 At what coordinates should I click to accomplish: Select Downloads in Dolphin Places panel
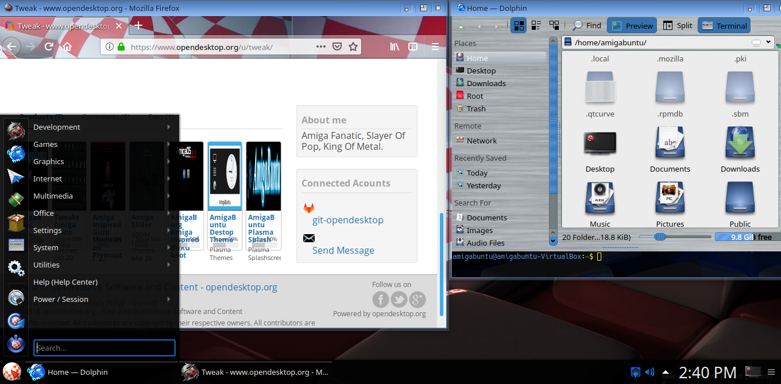[x=500, y=83]
